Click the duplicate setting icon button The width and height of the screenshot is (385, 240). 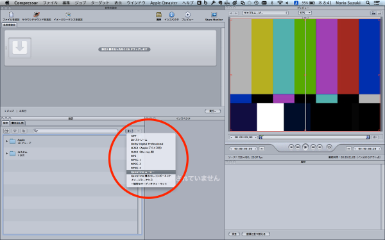pos(24,131)
